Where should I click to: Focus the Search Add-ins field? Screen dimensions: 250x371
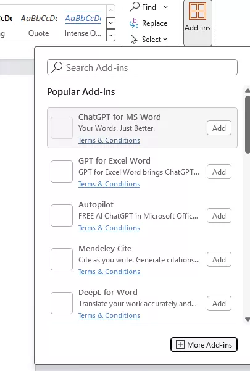tap(142, 67)
